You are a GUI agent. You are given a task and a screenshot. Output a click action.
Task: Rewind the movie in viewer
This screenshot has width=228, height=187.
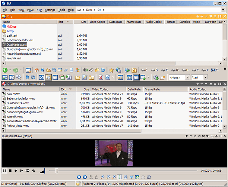coord(16,171)
